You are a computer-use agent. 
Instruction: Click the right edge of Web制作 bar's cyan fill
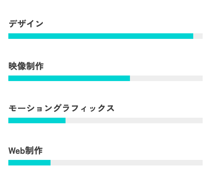[x=50, y=163]
